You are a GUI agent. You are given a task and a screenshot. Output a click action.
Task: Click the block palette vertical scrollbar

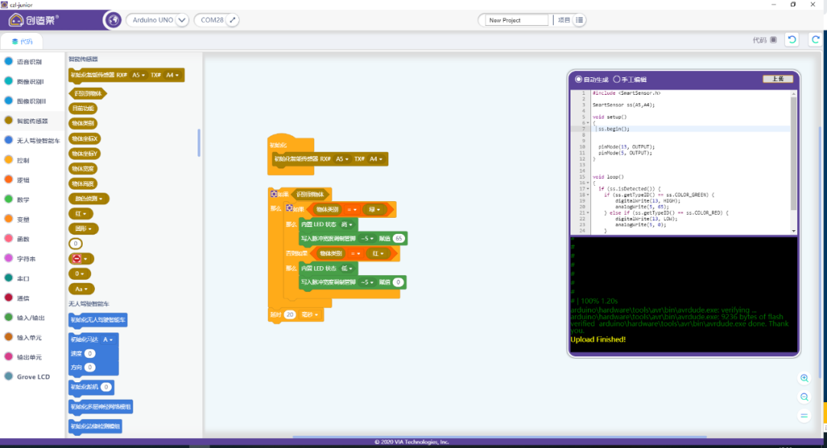click(199, 141)
